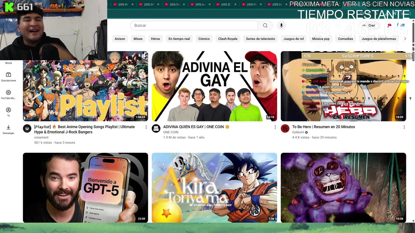This screenshot has height=233, width=415.
Task: Select the En tiempo real chip
Action: click(x=179, y=39)
